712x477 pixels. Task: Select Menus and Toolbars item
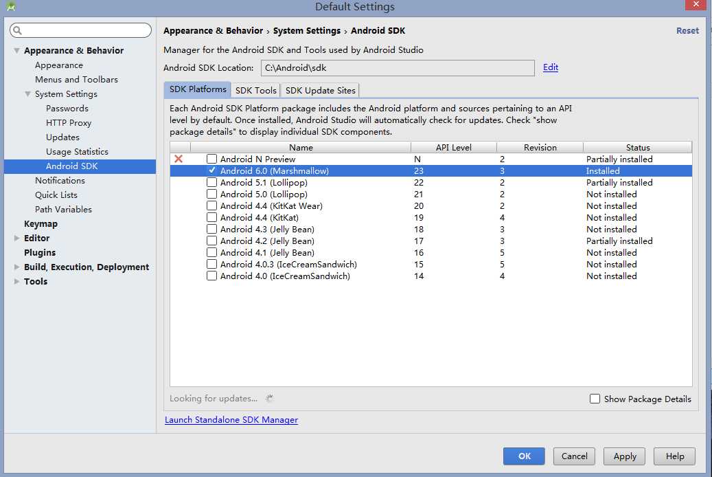(x=76, y=80)
